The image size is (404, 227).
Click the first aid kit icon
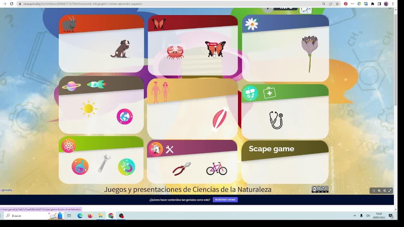click(270, 93)
